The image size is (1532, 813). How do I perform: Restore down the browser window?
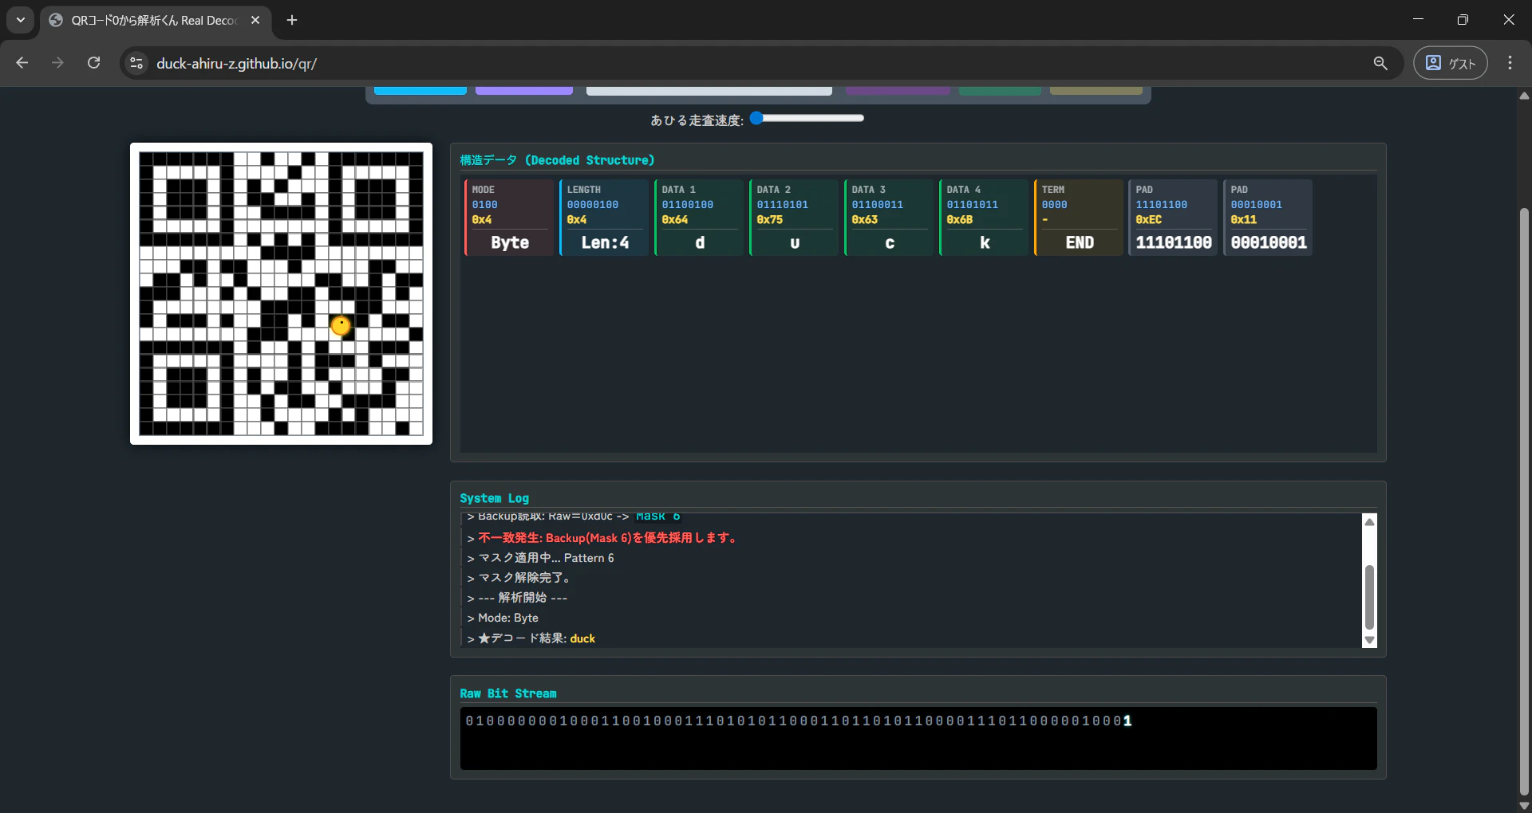click(x=1463, y=19)
